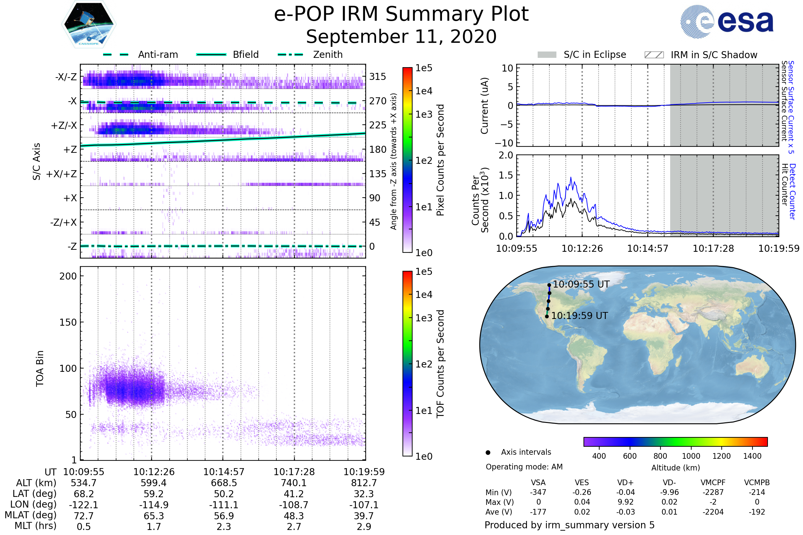The image size is (803, 535).
Task: Click the Operating mode: AM text
Action: click(524, 467)
